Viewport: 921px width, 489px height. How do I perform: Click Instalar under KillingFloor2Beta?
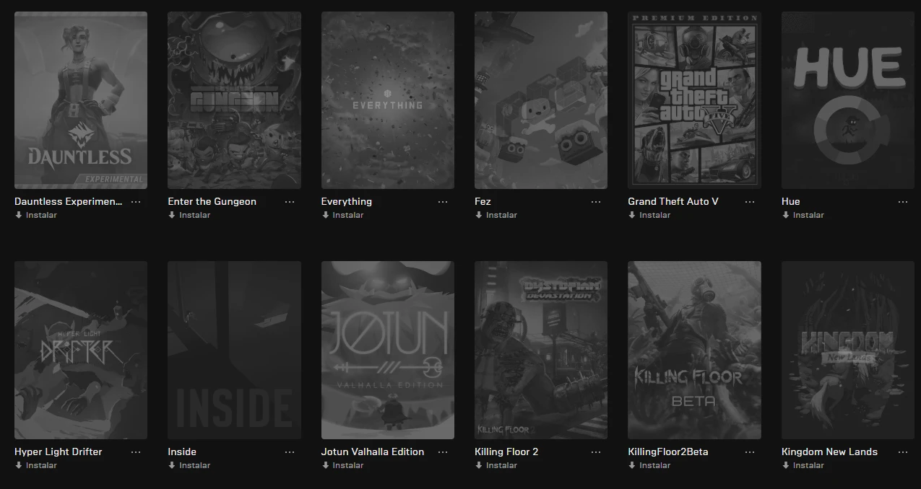(655, 465)
